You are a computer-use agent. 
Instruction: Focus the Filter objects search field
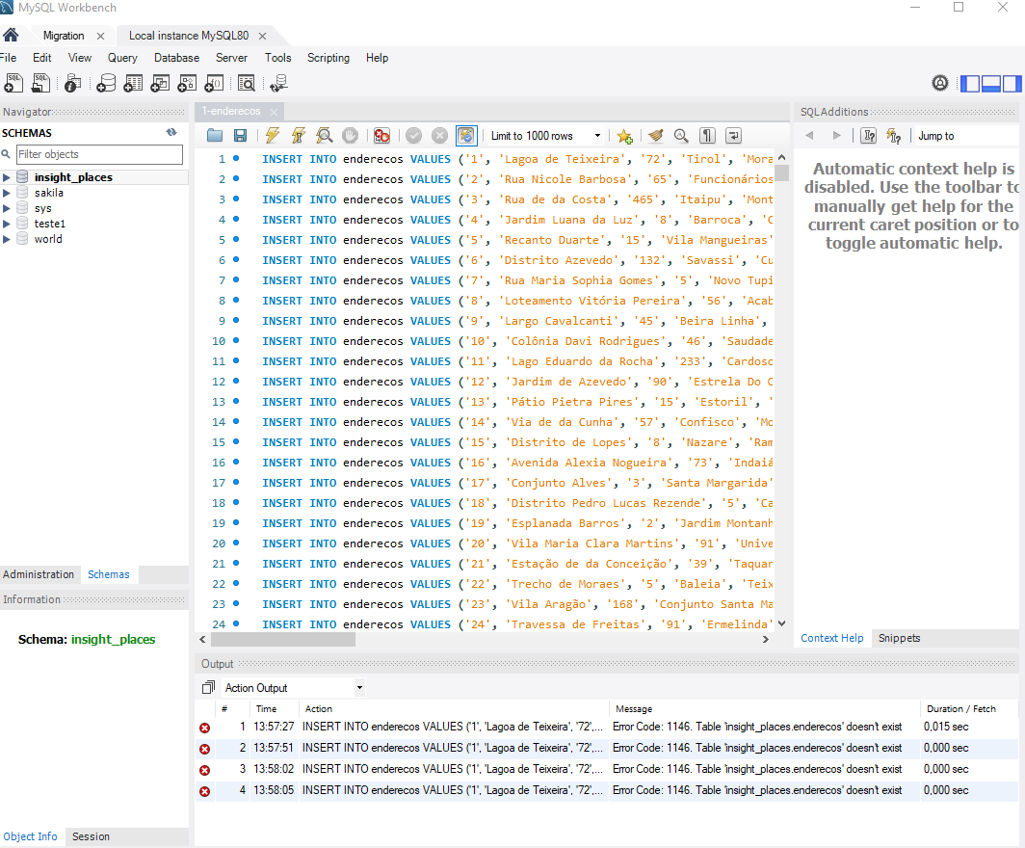pyautogui.click(x=99, y=154)
